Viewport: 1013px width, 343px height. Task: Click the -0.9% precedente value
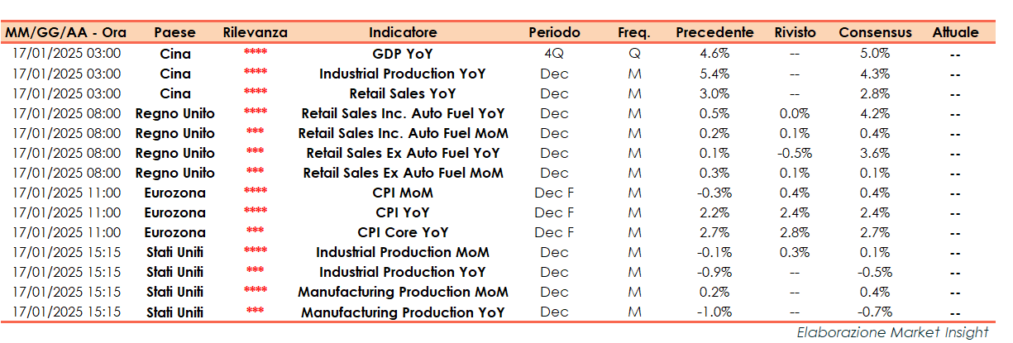click(x=714, y=272)
